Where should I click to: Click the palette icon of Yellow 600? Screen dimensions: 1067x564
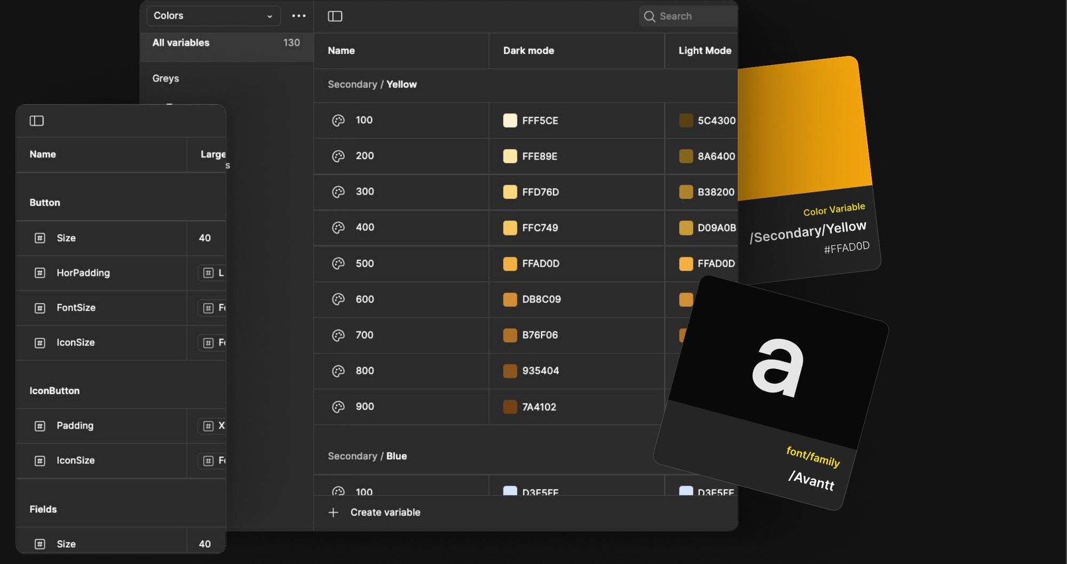(x=338, y=299)
